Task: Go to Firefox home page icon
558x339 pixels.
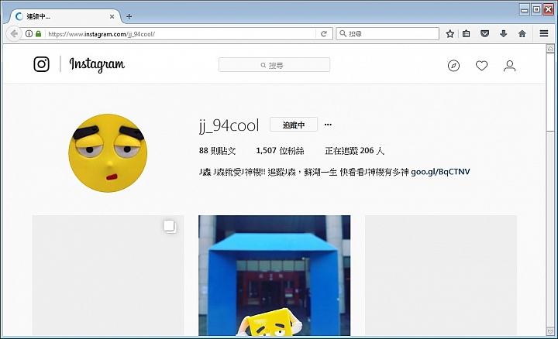Action: (x=522, y=34)
